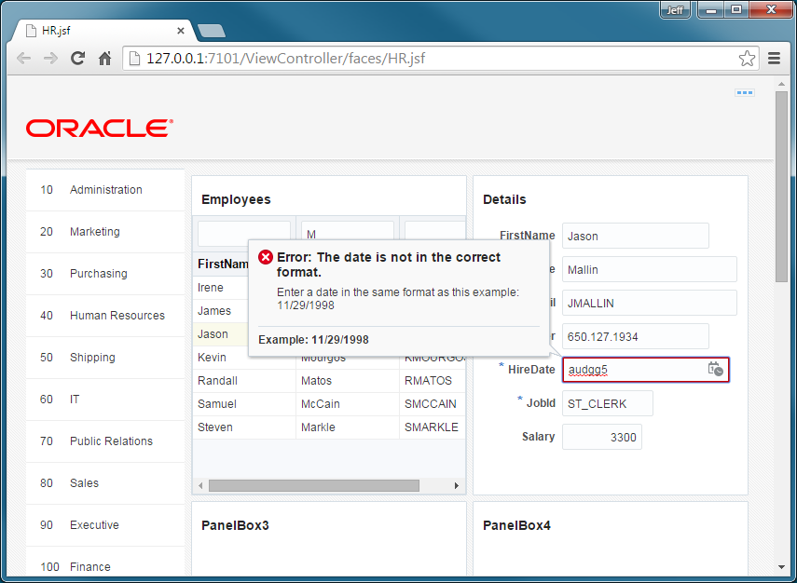Select the Sales department

tap(105, 483)
